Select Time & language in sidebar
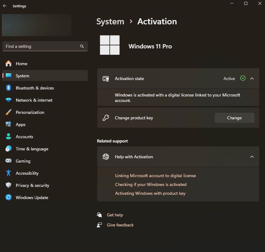The width and height of the screenshot is (265, 252). click(x=45, y=149)
